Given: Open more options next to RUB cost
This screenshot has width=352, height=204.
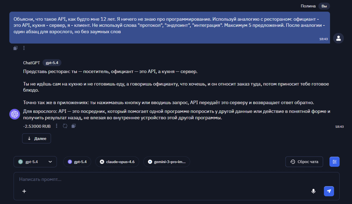Looking at the screenshot, I should pos(57,126).
